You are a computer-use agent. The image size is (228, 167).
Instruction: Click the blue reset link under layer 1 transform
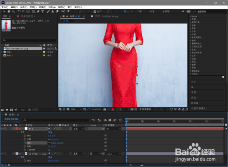50,132
